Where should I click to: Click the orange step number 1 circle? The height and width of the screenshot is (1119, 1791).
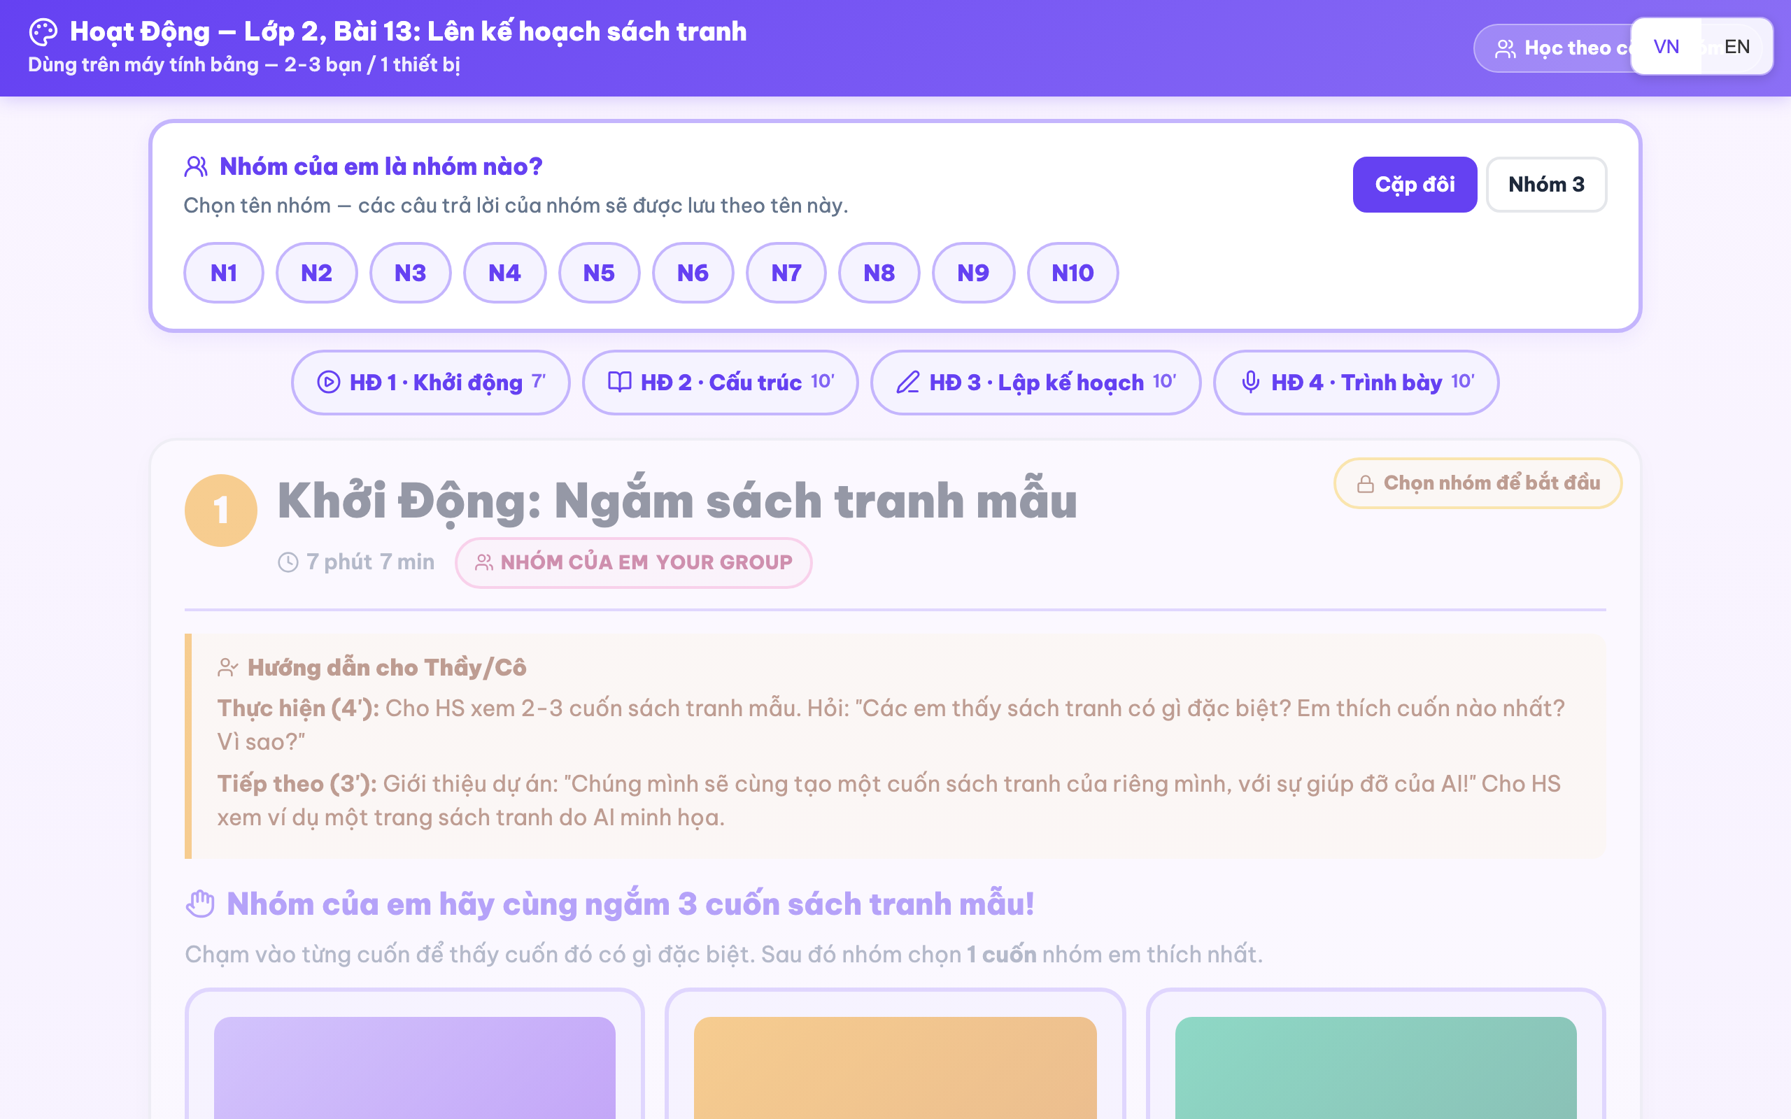tap(220, 511)
